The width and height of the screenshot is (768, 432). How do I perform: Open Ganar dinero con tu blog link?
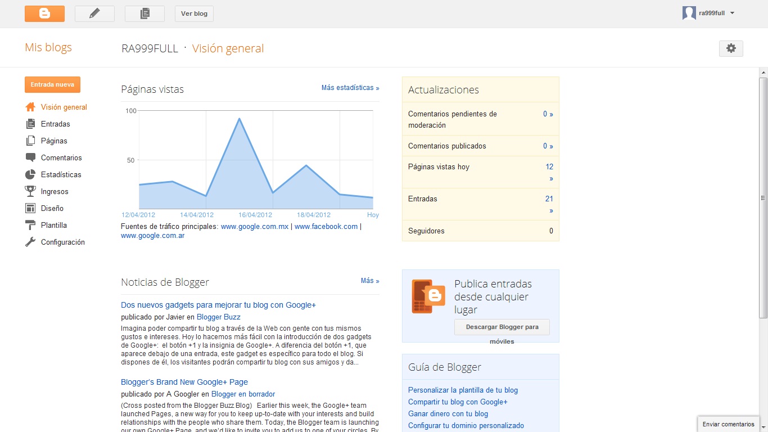tap(448, 414)
